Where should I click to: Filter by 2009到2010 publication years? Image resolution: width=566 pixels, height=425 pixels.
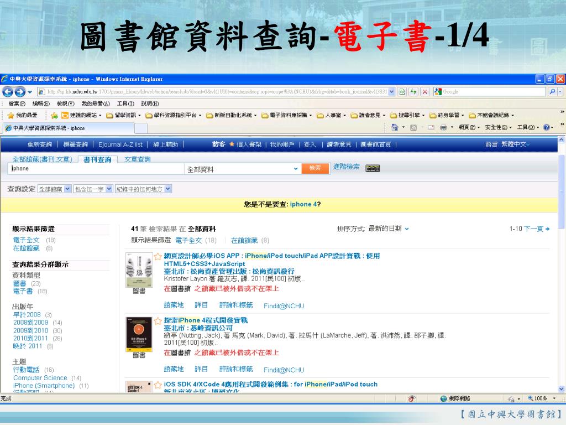(x=31, y=331)
